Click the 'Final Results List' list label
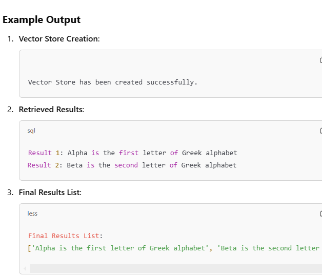Image resolution: width=322 pixels, height=277 pixels. coord(49,193)
